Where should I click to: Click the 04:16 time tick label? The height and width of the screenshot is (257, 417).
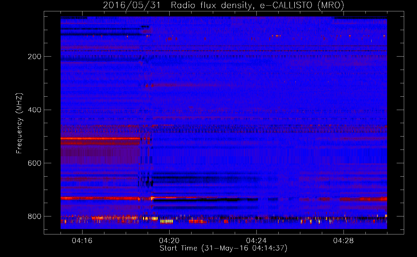point(82,241)
